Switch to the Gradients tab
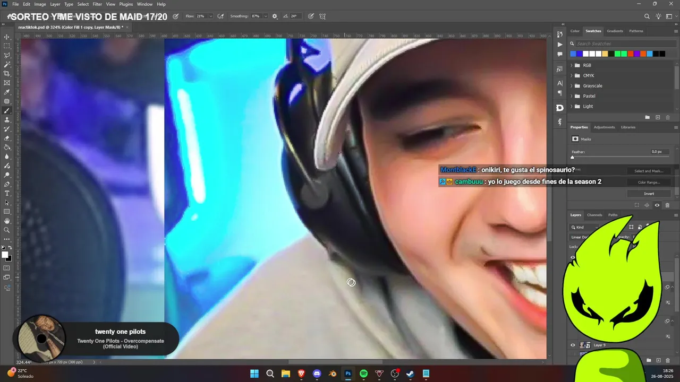Viewport: 680px width, 382px height. 615,31
